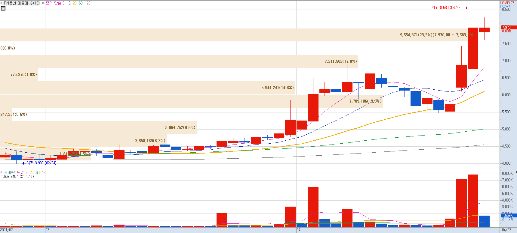Image resolution: width=517 pixels, height=233 pixels.
Task: Click the orange 20-day volume average legend
Action: (x=32, y=172)
